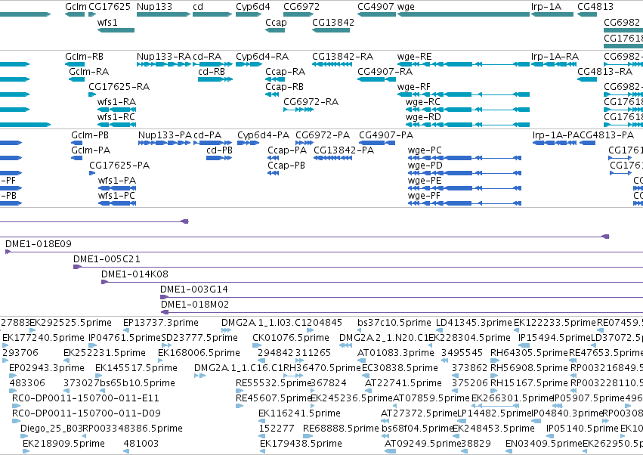Viewport: 643px width, 455px height.
Task: Click the AT09249.5prime EST label
Action: (x=422, y=444)
